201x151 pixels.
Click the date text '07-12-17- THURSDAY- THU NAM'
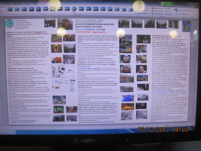point(90,30)
